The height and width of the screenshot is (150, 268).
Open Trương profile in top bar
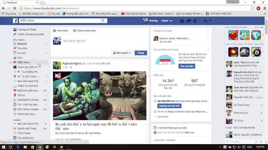tap(150, 21)
